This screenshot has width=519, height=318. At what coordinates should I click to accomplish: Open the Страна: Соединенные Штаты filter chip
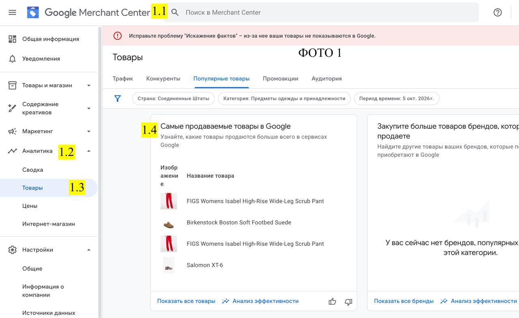click(x=174, y=98)
